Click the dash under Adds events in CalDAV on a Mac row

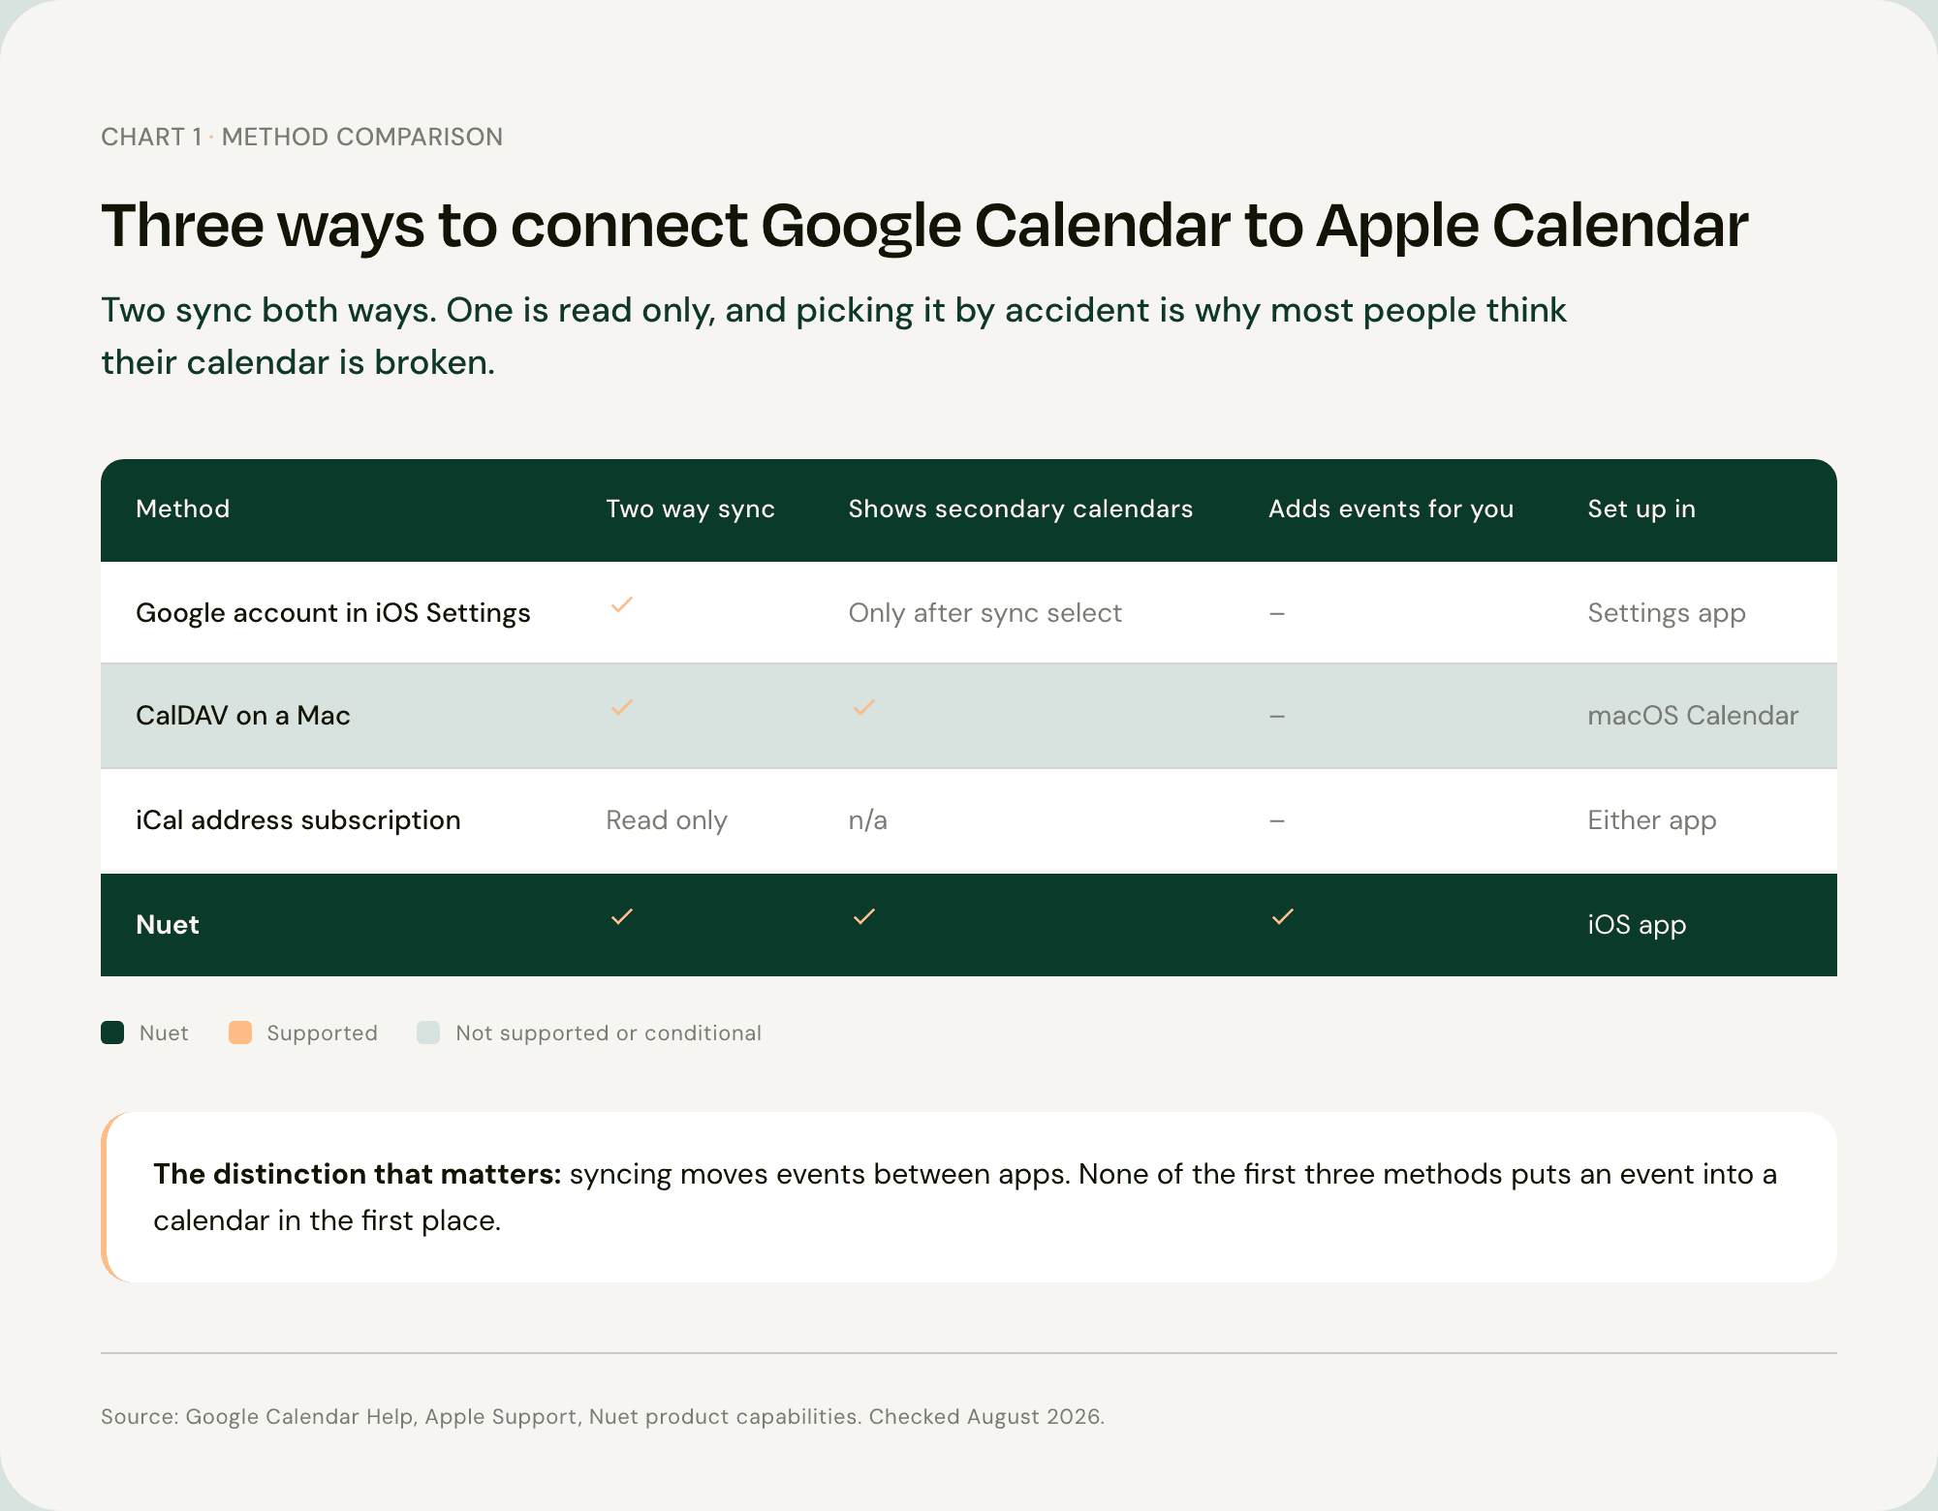pyautogui.click(x=1277, y=716)
